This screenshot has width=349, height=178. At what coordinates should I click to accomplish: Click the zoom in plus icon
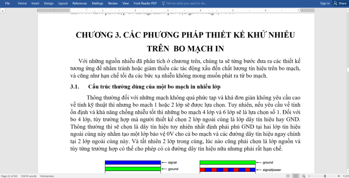(339, 176)
